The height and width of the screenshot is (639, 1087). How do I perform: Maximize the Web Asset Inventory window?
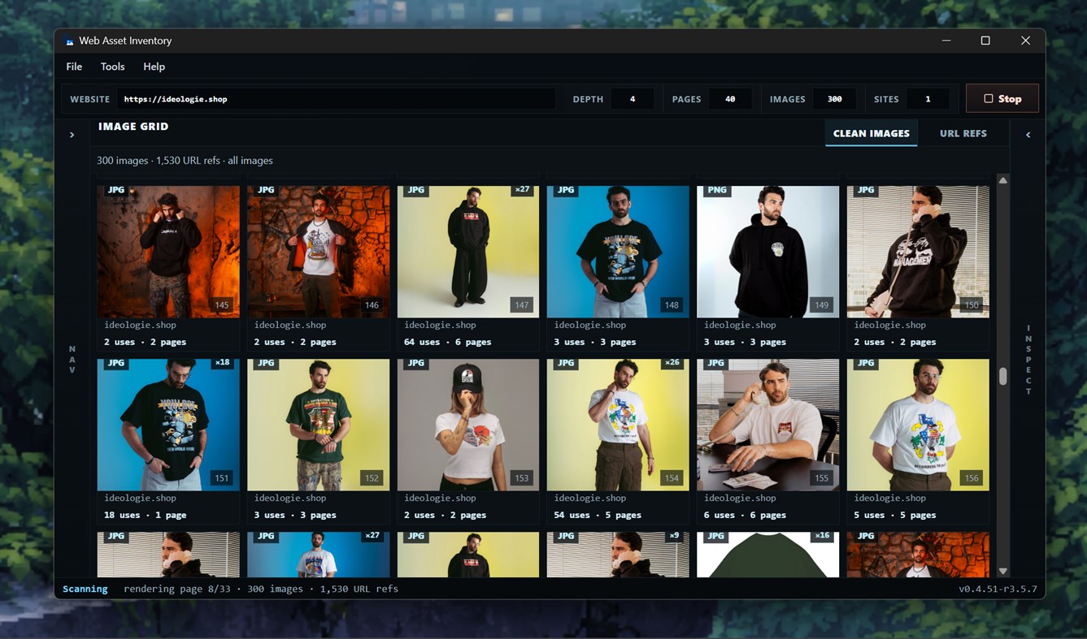(985, 41)
